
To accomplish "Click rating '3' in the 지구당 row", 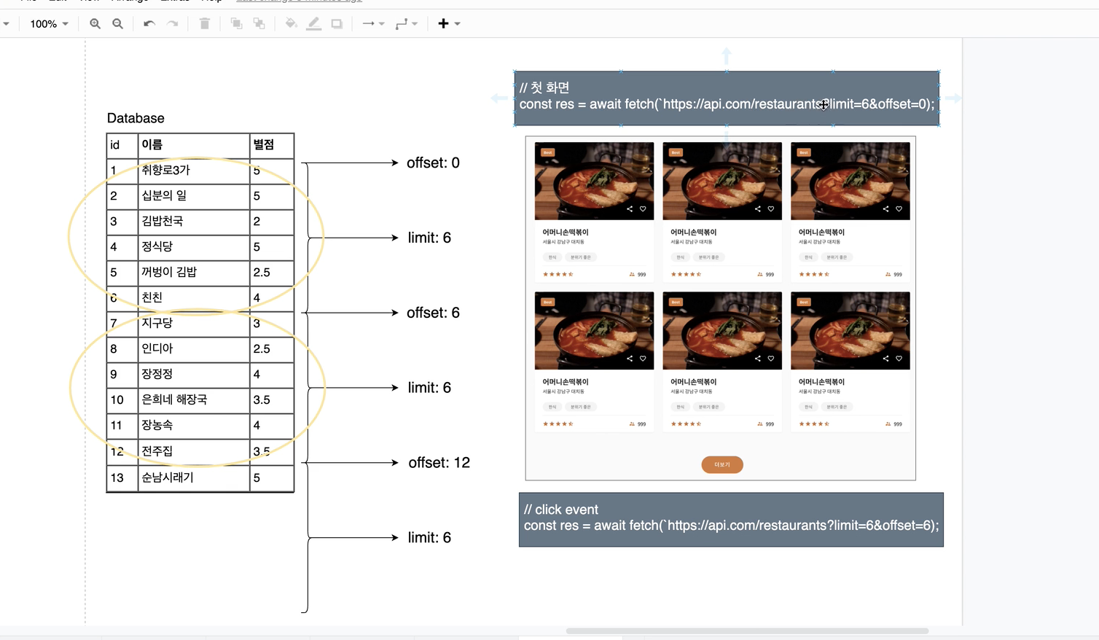I will (272, 324).
